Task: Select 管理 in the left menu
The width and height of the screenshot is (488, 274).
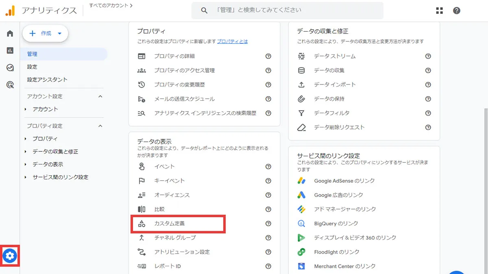Action: point(33,54)
